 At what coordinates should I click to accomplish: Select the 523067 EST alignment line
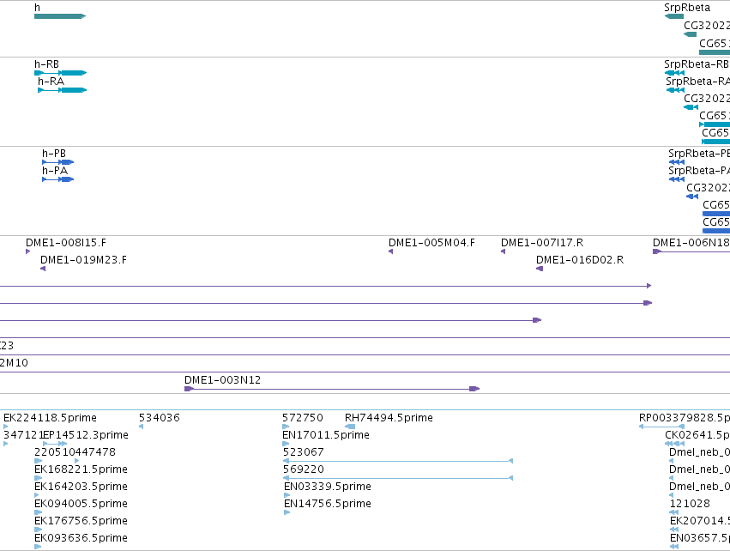click(398, 461)
